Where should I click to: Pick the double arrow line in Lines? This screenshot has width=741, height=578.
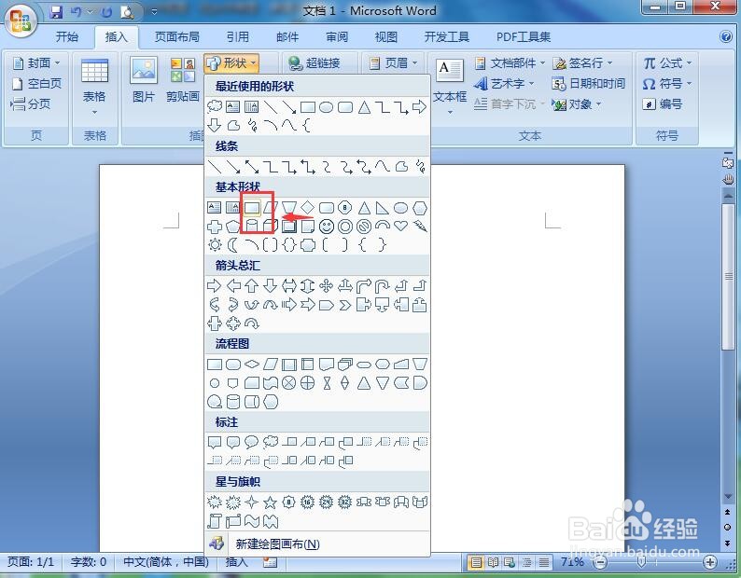[251, 167]
